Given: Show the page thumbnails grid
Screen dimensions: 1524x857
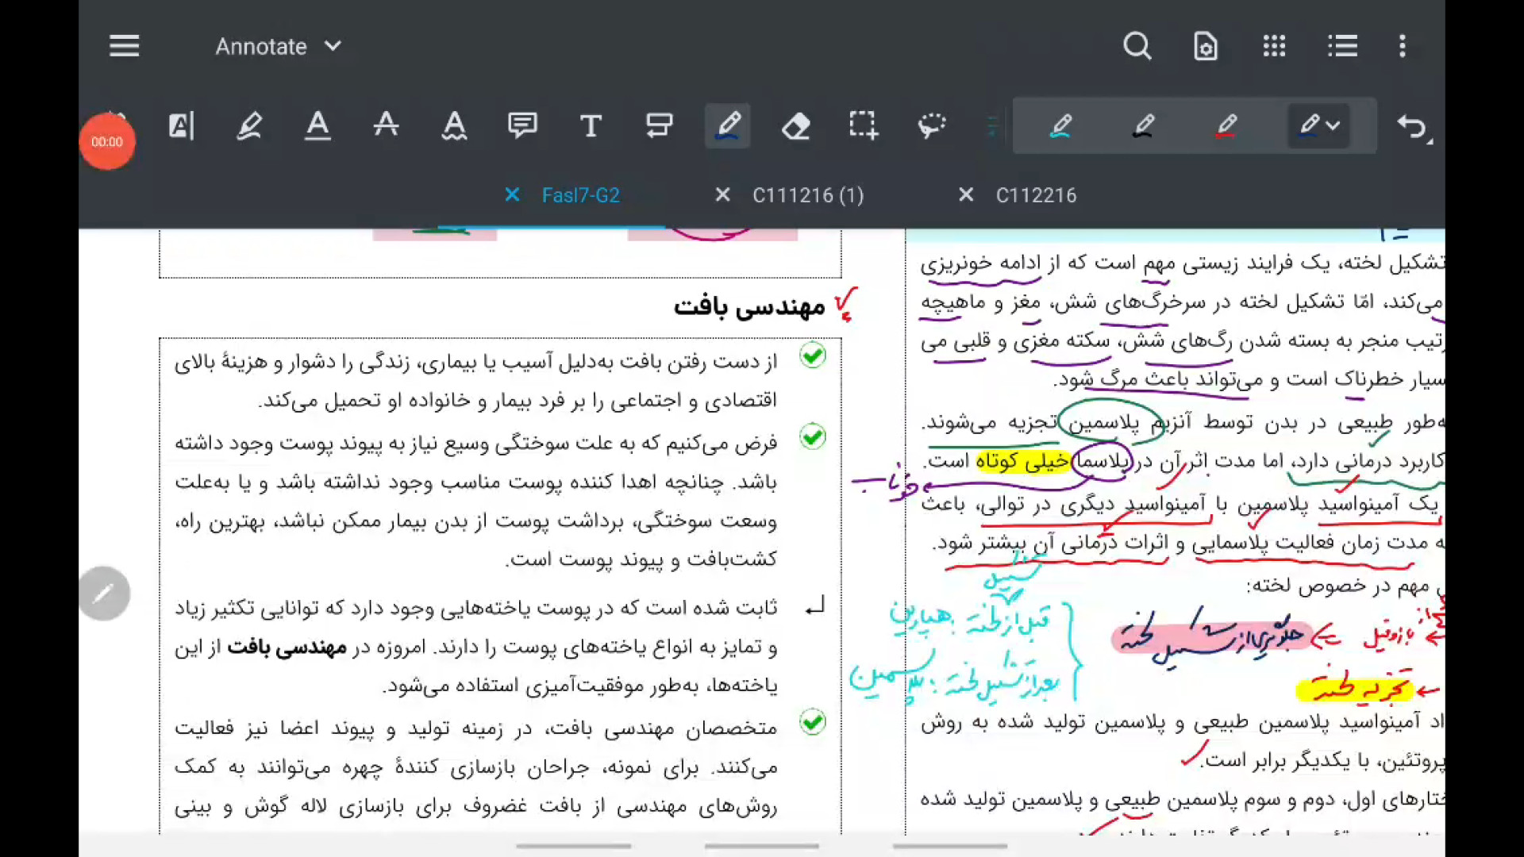Looking at the screenshot, I should [x=1274, y=46].
